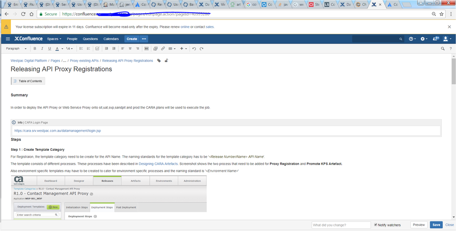This screenshot has width=456, height=231.
Task: Open the Confluence sidebar hamburger menu
Action: 8,39
